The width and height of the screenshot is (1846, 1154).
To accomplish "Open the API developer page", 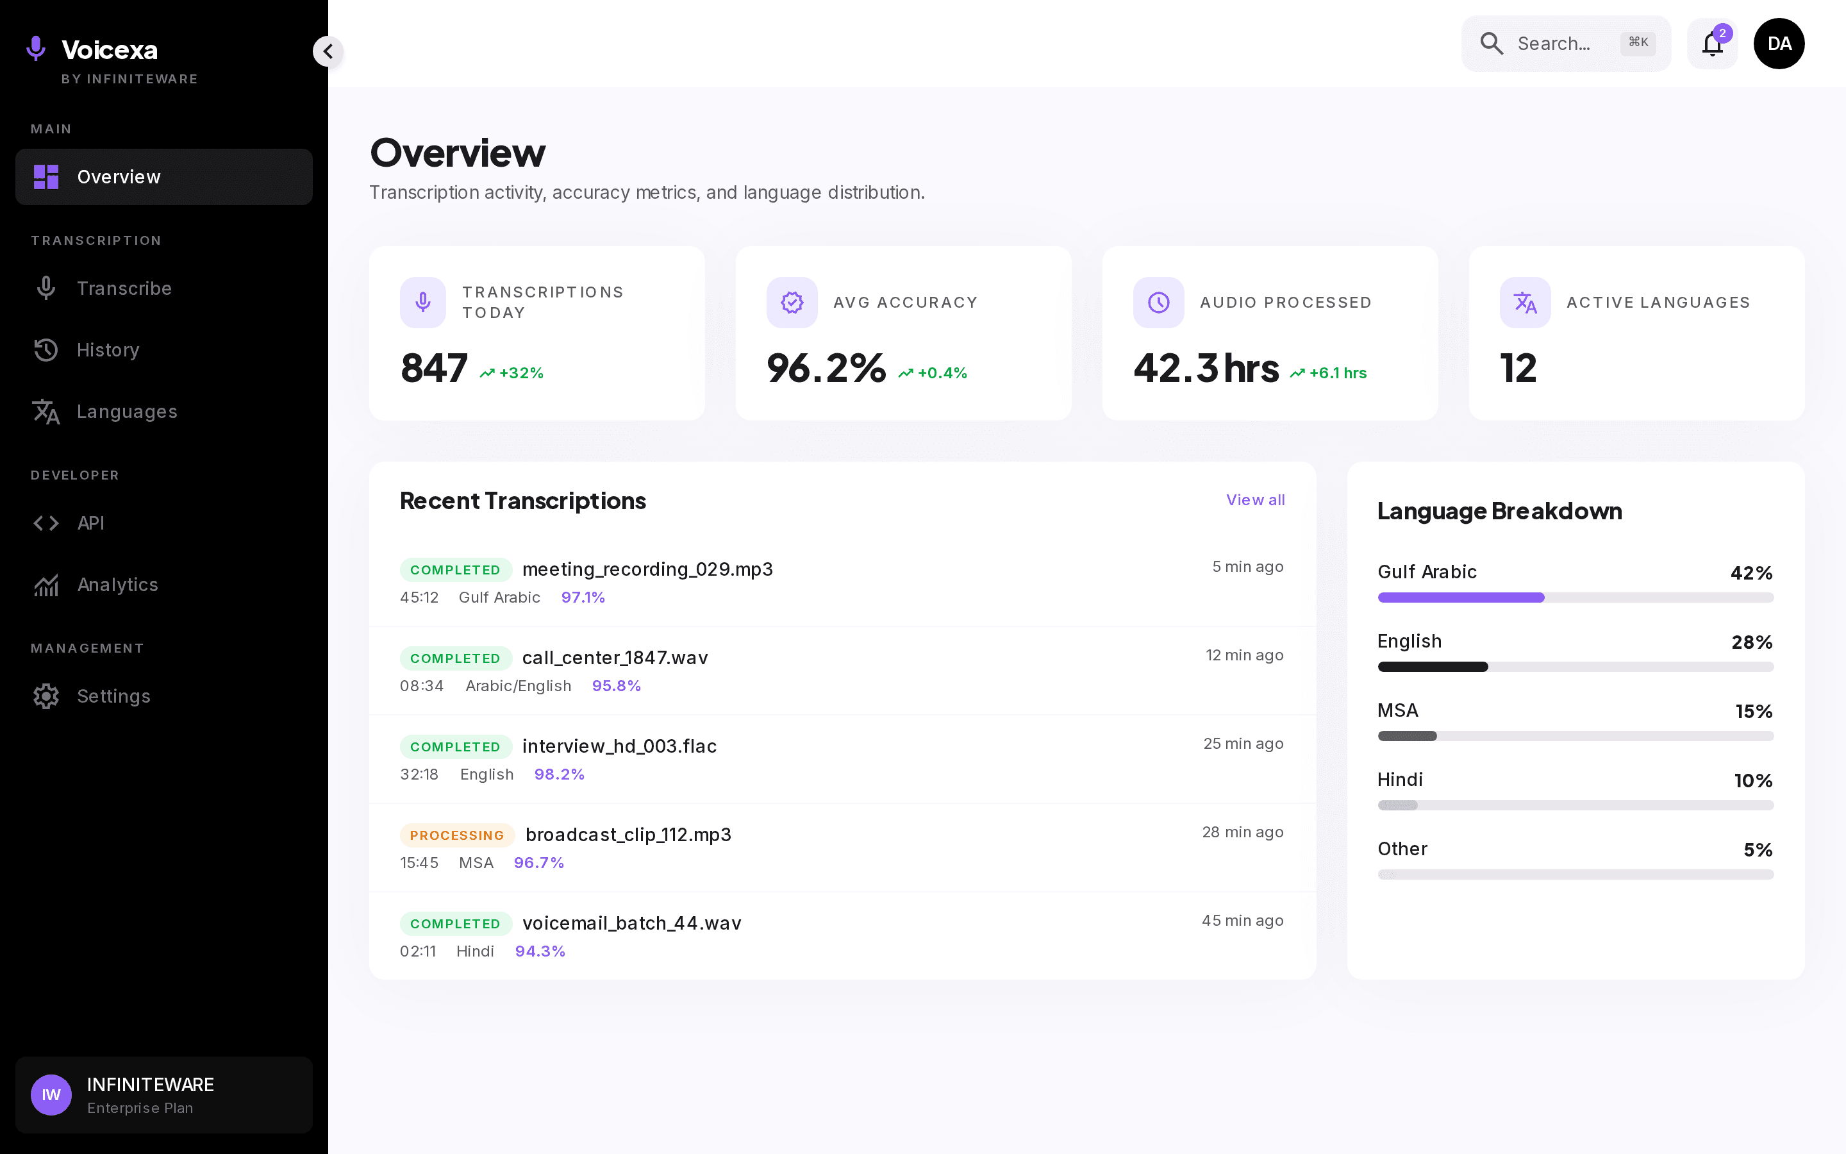I will click(x=164, y=523).
